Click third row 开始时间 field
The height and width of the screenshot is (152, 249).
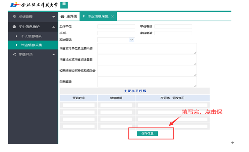(79, 119)
